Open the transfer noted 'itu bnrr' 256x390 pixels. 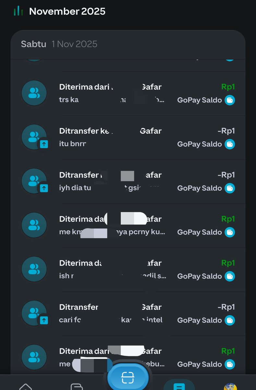128,137
